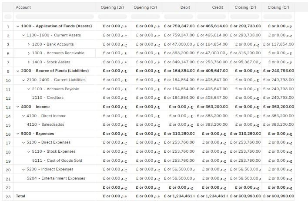Collapse the 5200 - Indirect Expenses group
Viewport: 308px width, 203px height.
click(23, 169)
